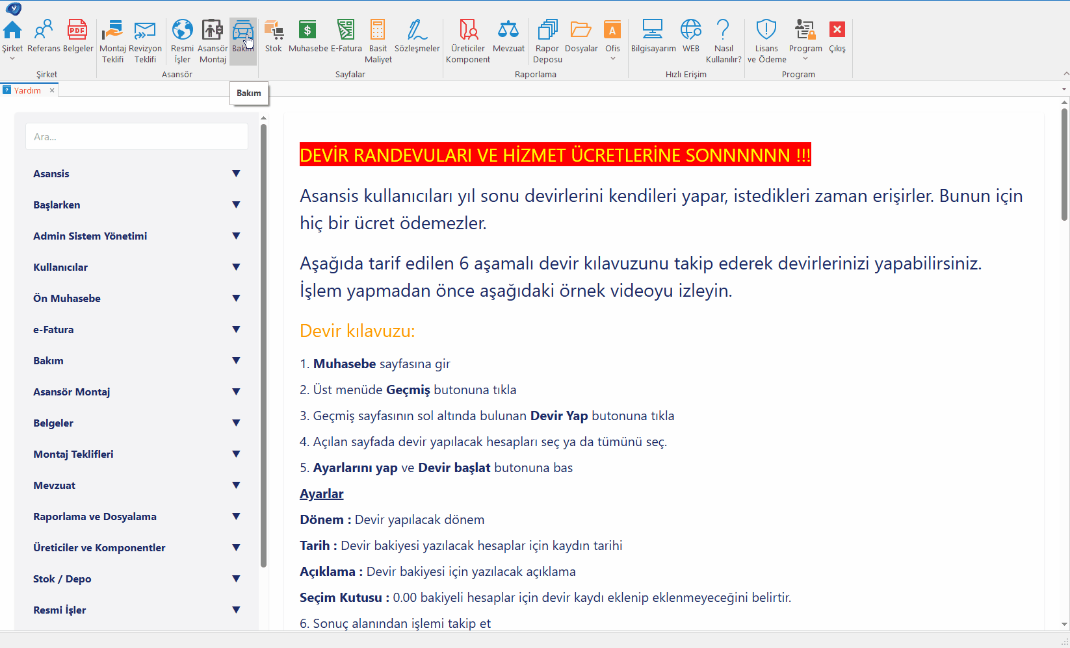Open Montaj Teklifi from the ribbon
The image size is (1070, 648).
112,31
